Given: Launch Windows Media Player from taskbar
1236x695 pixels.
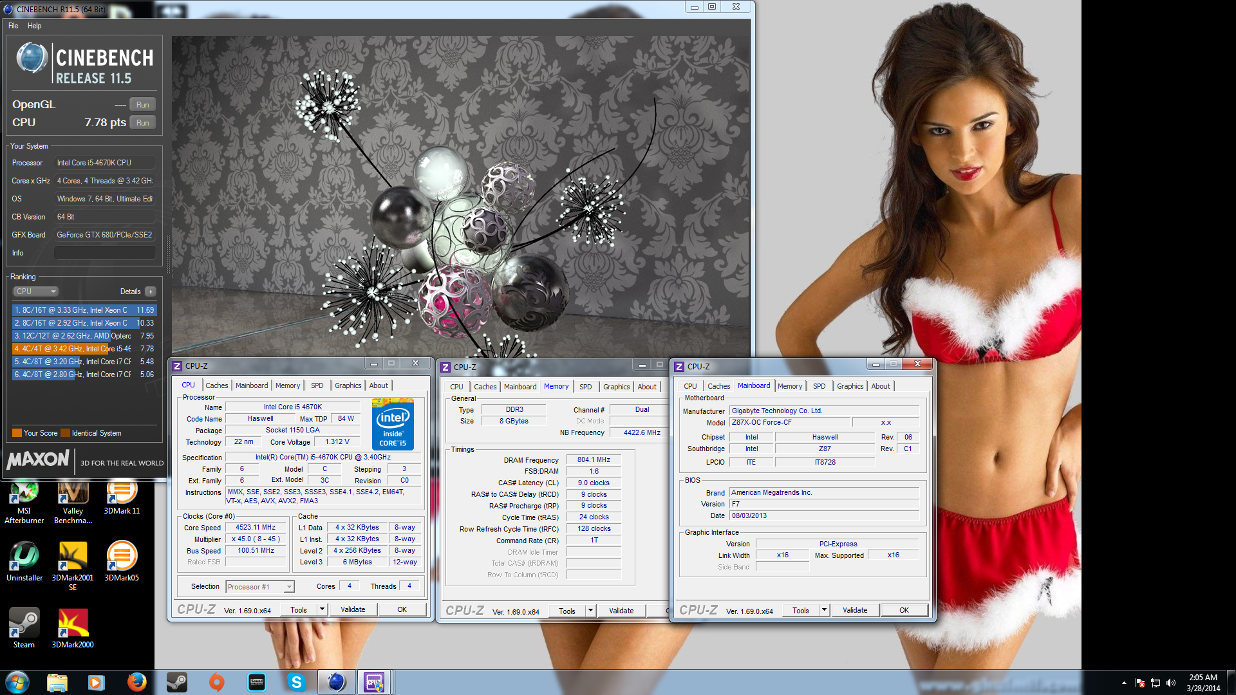Looking at the screenshot, I should [97, 682].
